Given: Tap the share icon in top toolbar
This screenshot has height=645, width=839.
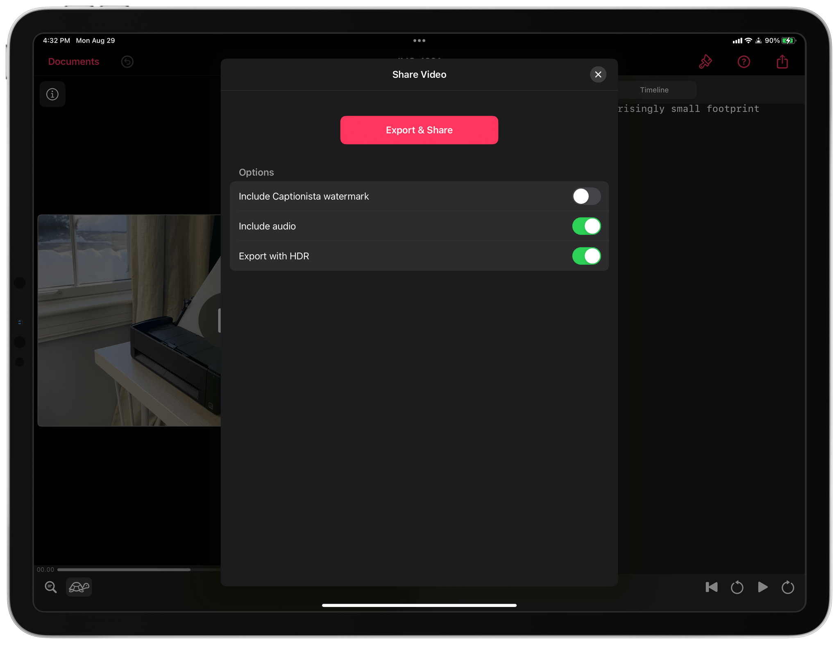Looking at the screenshot, I should coord(782,62).
